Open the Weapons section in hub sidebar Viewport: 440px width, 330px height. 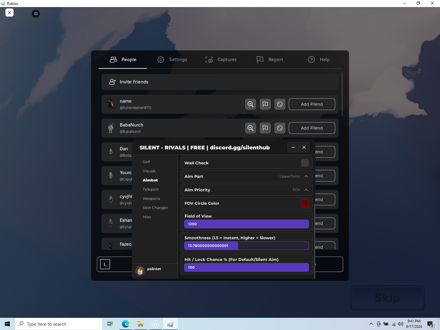151,199
